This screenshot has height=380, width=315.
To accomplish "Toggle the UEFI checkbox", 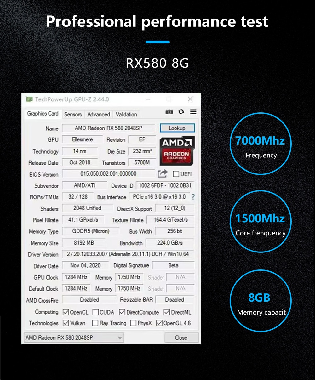I will pos(176,174).
